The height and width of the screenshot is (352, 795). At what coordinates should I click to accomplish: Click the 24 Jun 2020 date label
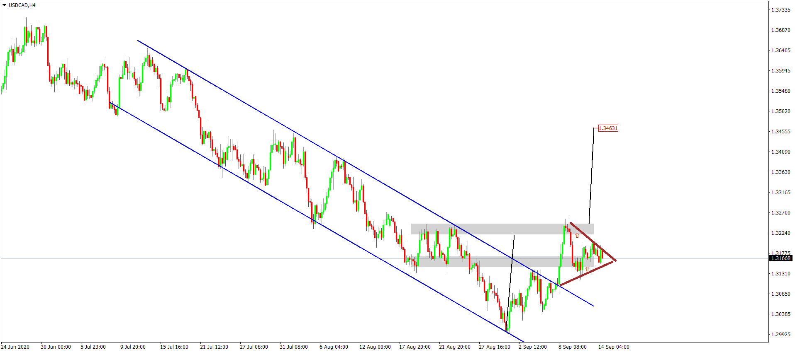tap(15, 347)
